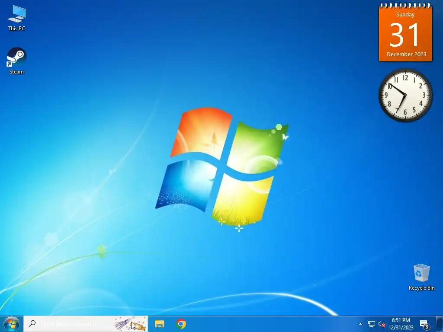Click the fireworks party image in search box
The image size is (443, 332).
pos(130,324)
